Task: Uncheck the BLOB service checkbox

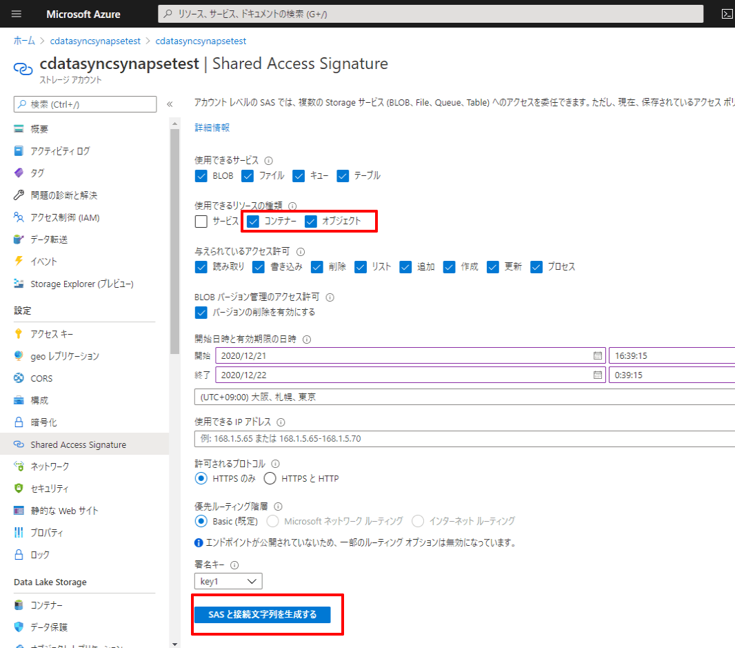Action: point(201,176)
